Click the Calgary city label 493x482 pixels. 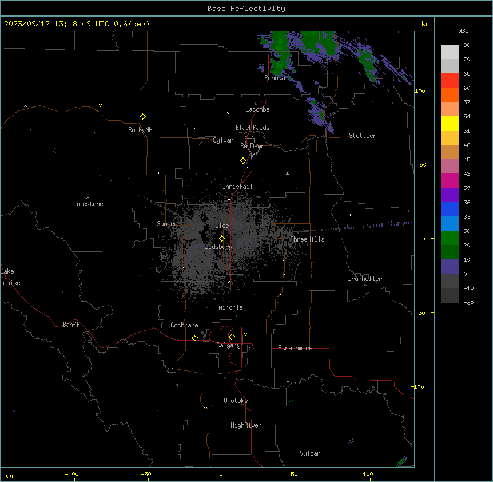click(229, 345)
